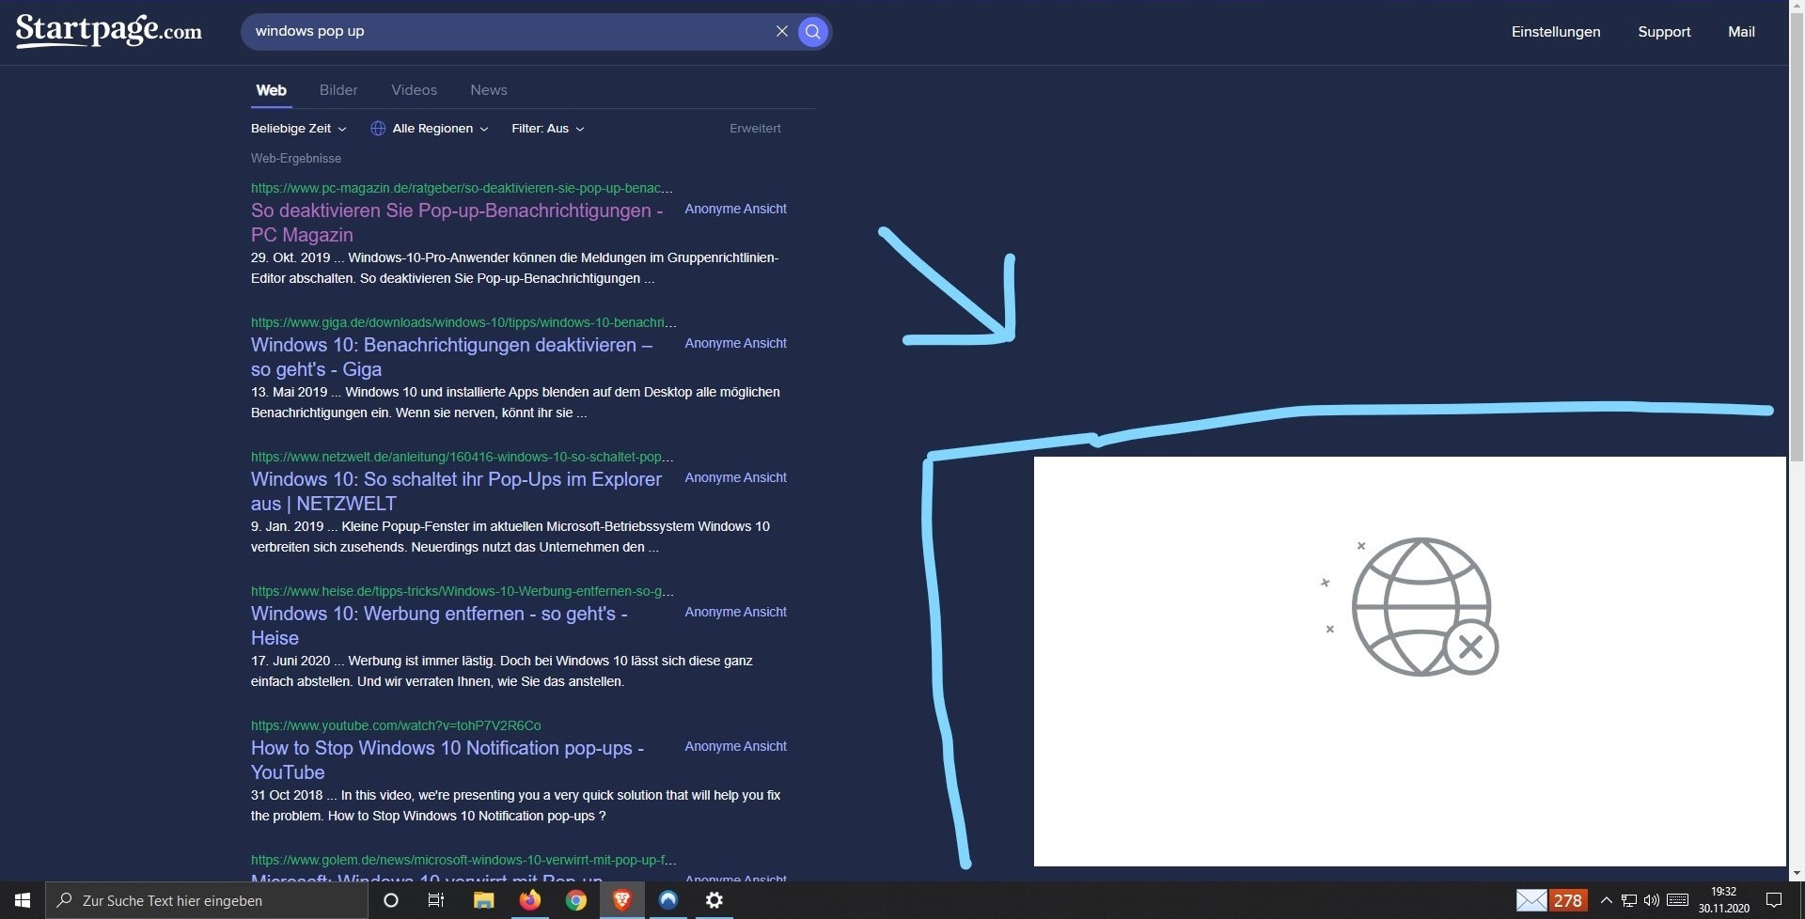Open PC Magazin Pop-up-Benachrichtigungen result

(457, 223)
